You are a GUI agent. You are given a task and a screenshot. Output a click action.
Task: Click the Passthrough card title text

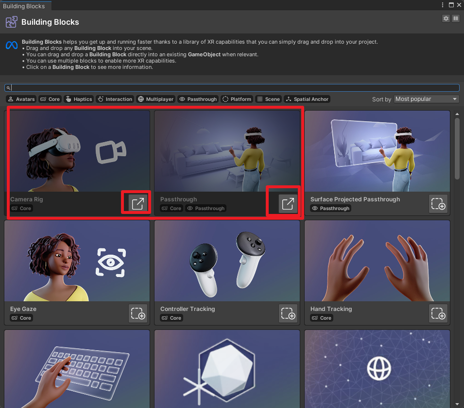pyautogui.click(x=178, y=199)
